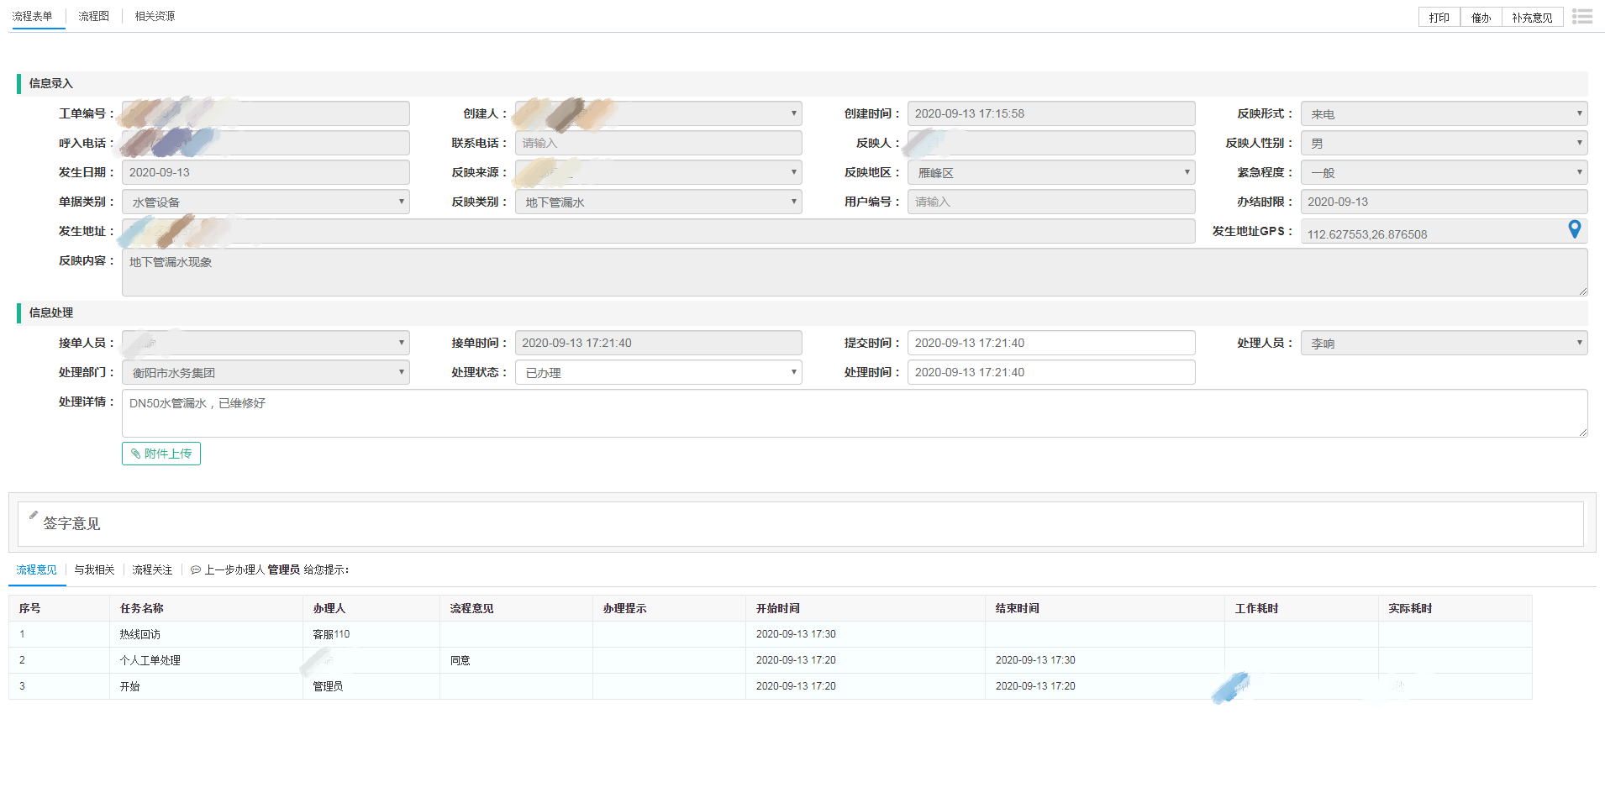Open the 相关资源 tab
The height and width of the screenshot is (803, 1605).
pos(155,16)
